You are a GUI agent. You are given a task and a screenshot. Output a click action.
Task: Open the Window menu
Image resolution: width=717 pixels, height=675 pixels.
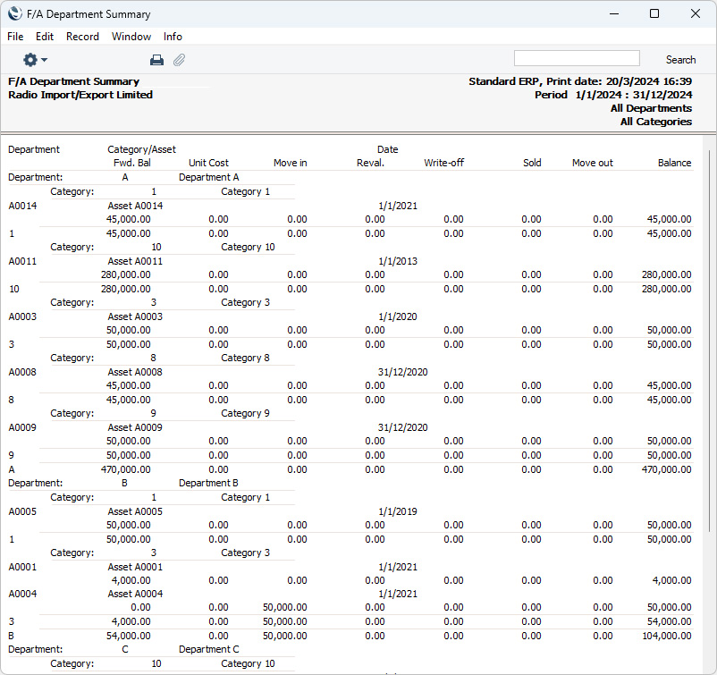pos(131,37)
